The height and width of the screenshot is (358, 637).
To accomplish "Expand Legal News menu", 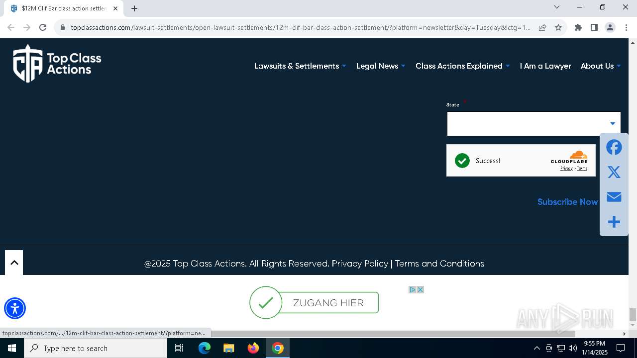I will tap(381, 66).
